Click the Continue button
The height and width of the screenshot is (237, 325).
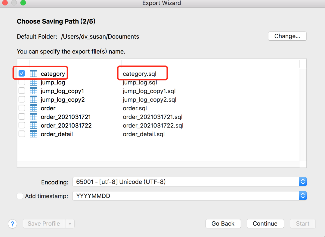[x=265, y=224]
